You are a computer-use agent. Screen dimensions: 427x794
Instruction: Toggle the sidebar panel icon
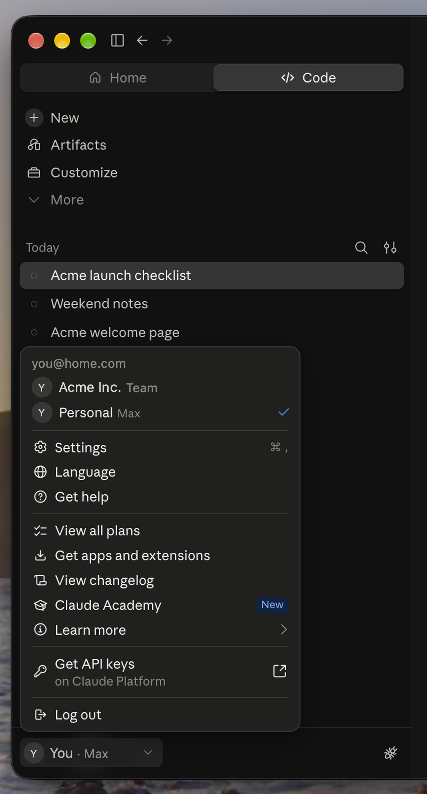(x=117, y=40)
